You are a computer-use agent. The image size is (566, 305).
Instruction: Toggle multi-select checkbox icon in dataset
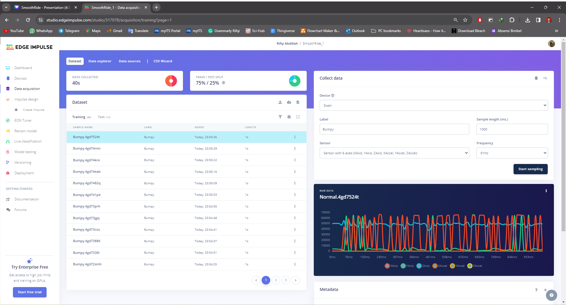coord(289,117)
